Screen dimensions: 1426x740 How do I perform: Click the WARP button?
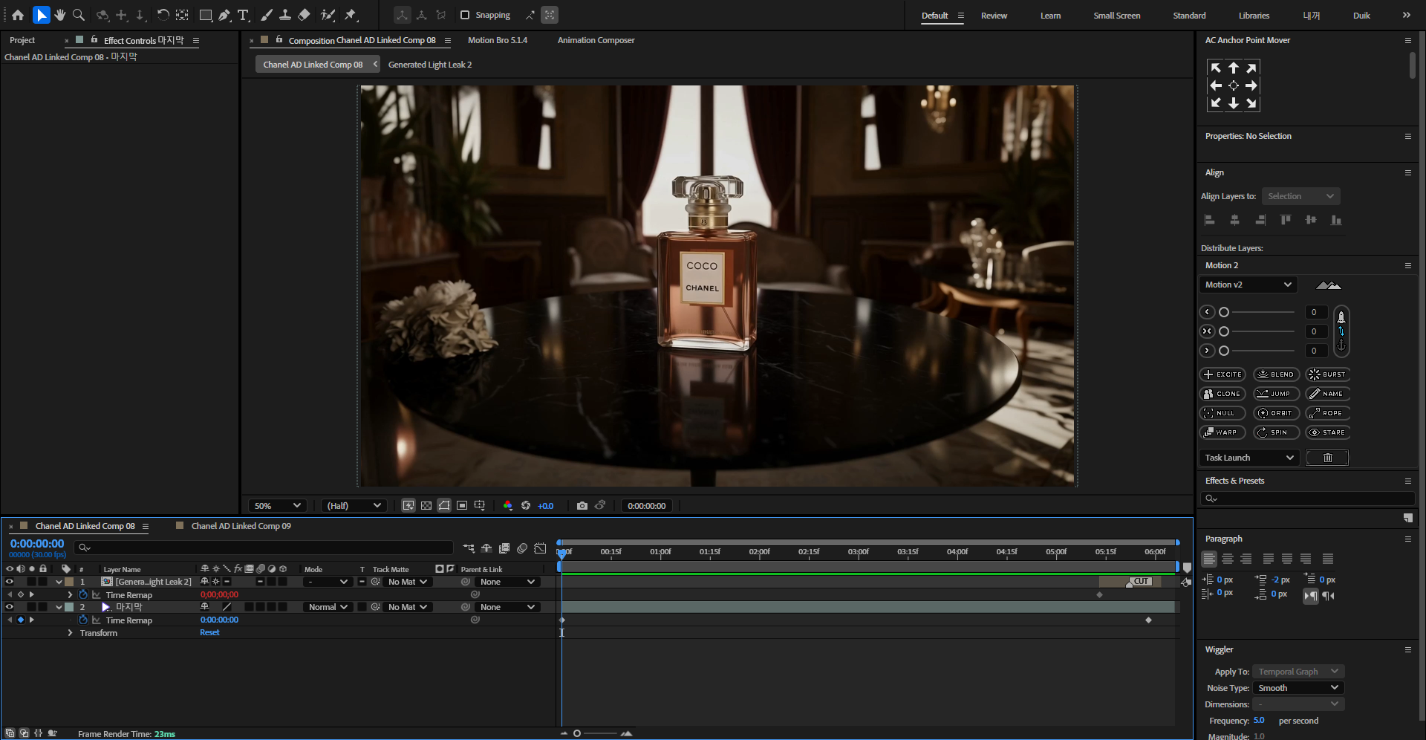(1222, 432)
